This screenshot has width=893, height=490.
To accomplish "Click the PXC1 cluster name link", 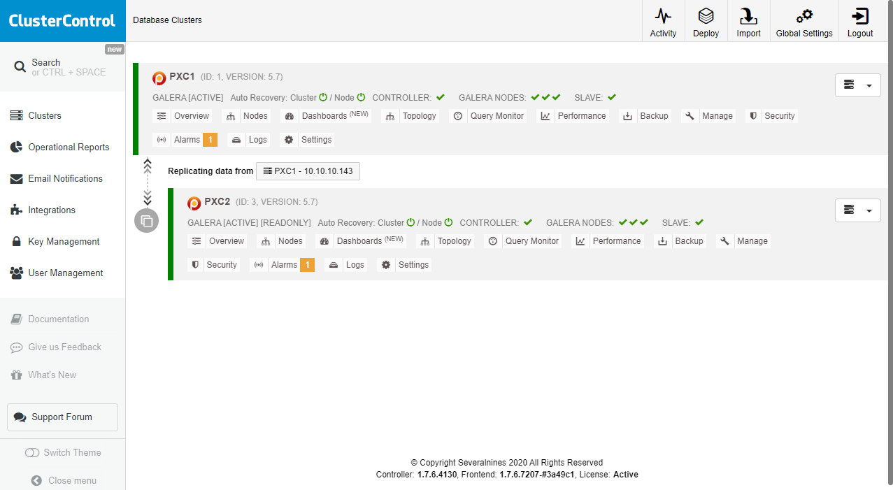I will [x=182, y=77].
